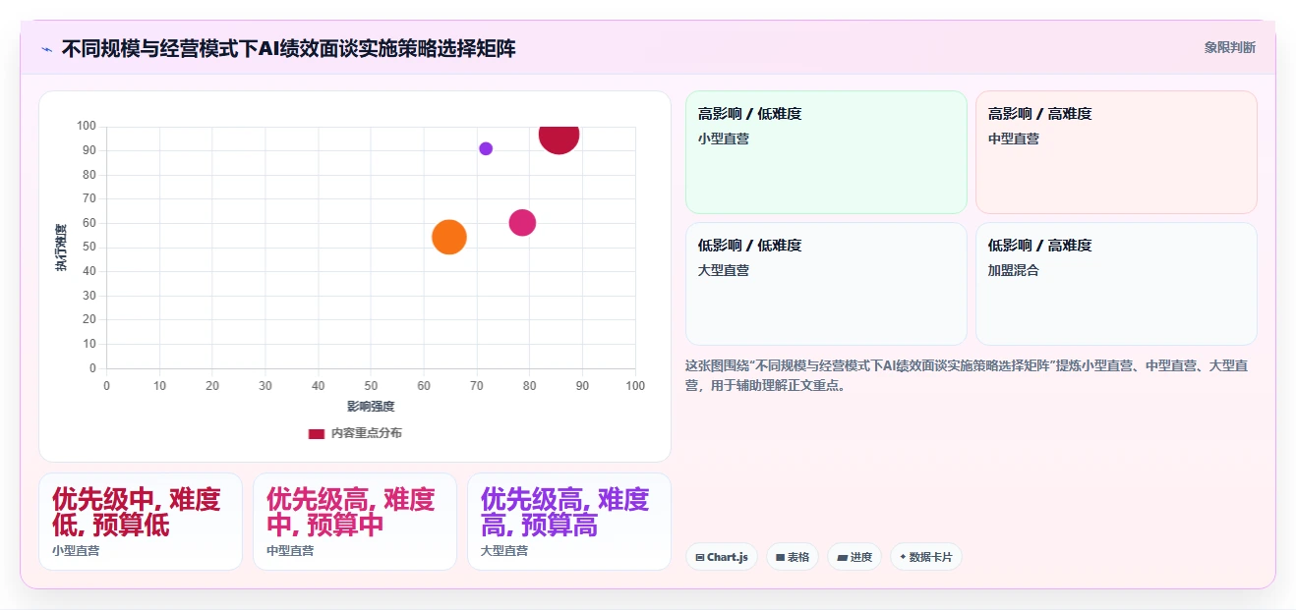Click the description paragraph starting 这张图围绕
This screenshot has width=1296, height=610.
967,375
